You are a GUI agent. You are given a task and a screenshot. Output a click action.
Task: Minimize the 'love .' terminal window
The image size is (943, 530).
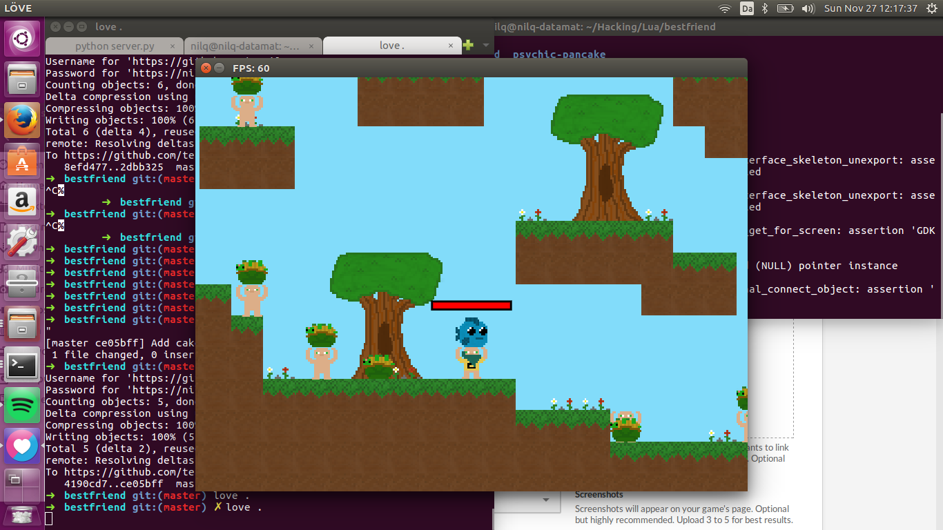[68, 27]
